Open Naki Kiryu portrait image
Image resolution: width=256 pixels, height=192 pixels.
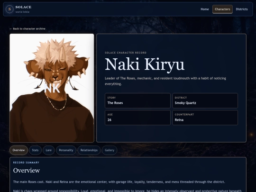pos(52,88)
